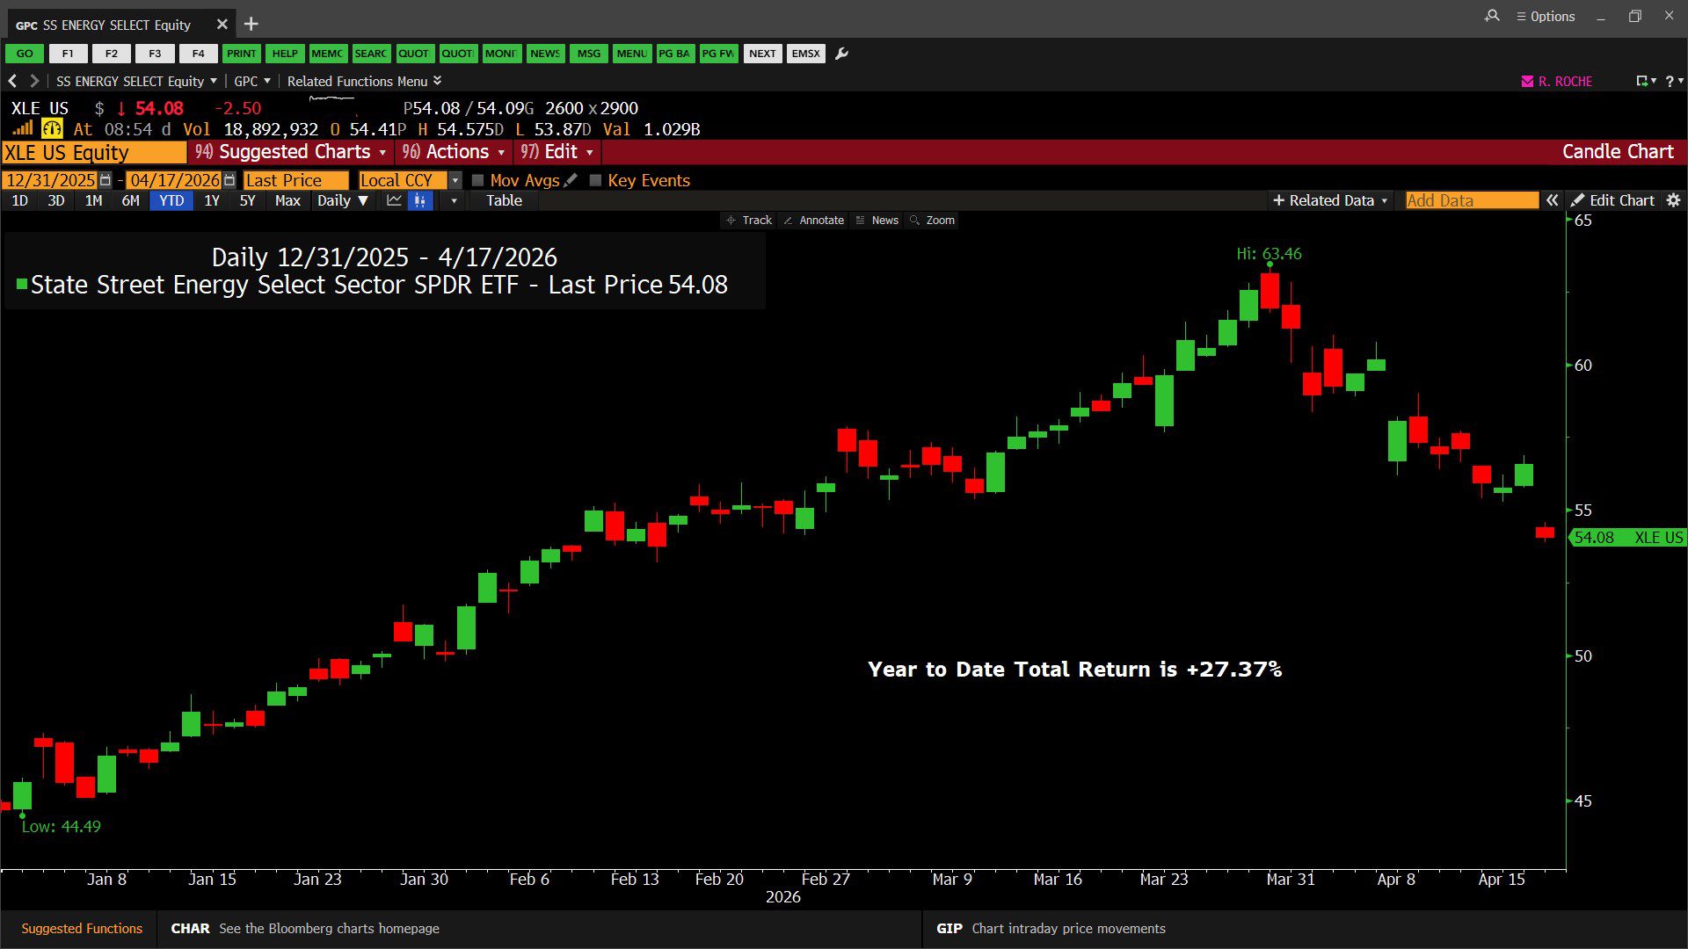Image resolution: width=1688 pixels, height=949 pixels.
Task: Click the Add Data input field
Action: pyautogui.click(x=1471, y=200)
